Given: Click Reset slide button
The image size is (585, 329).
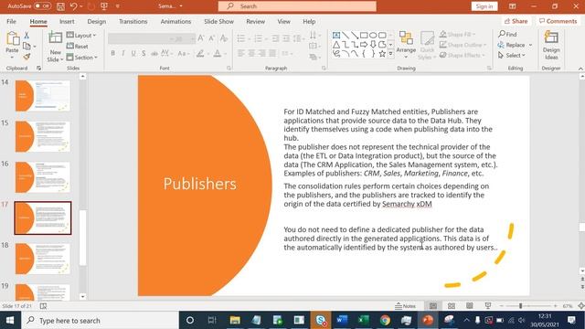Looking at the screenshot, I should [x=77, y=47].
